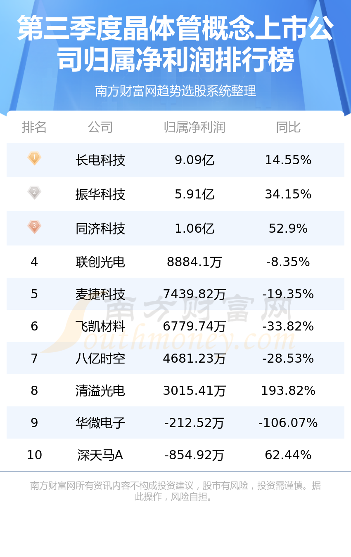351x557 pixels.
Task: Select the 排名 column header
Action: pos(34,127)
